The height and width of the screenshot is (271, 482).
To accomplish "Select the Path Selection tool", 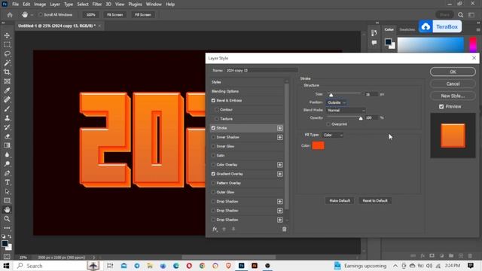I will point(7,192).
